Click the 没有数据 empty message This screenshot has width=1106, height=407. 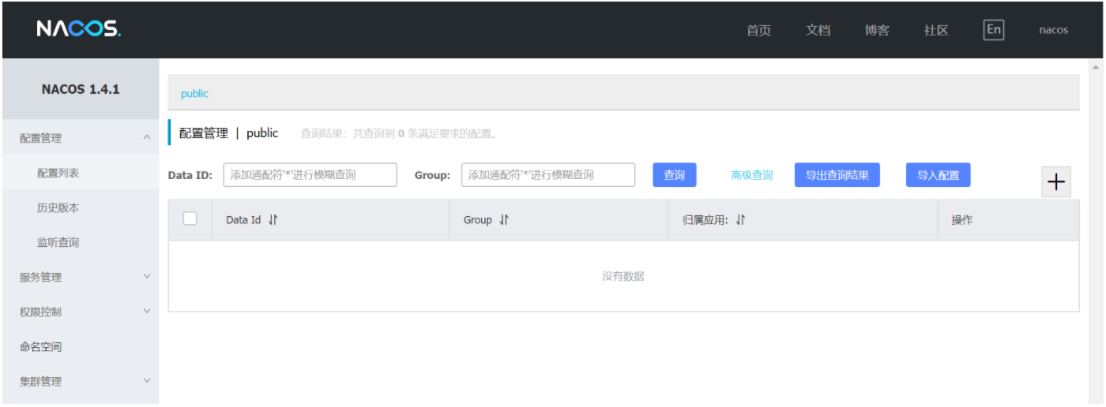pos(623,276)
